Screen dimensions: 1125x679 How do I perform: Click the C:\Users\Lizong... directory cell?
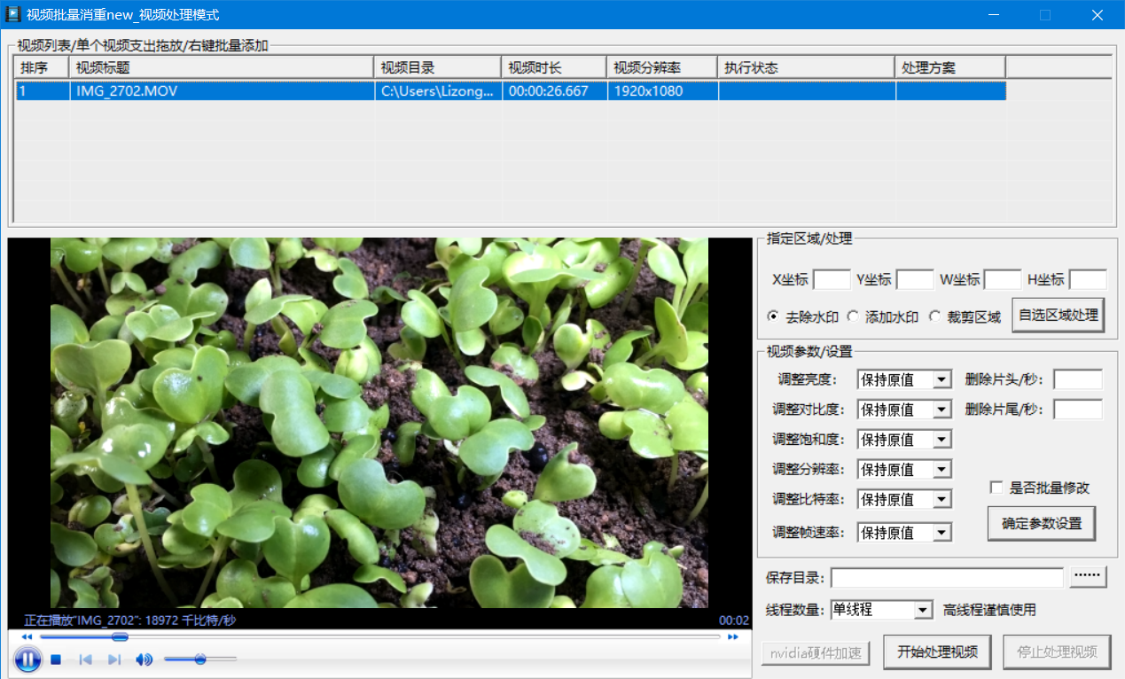tap(438, 90)
